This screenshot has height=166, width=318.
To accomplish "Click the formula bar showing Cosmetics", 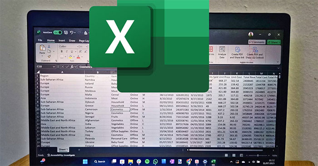I will click(86, 67).
